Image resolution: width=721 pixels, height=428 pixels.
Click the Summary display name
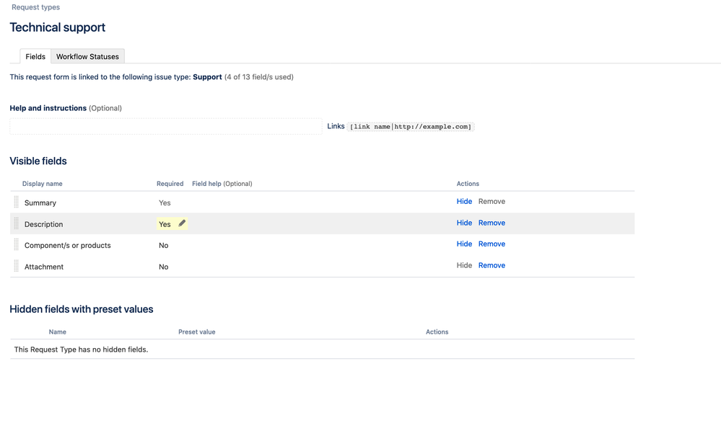40,203
